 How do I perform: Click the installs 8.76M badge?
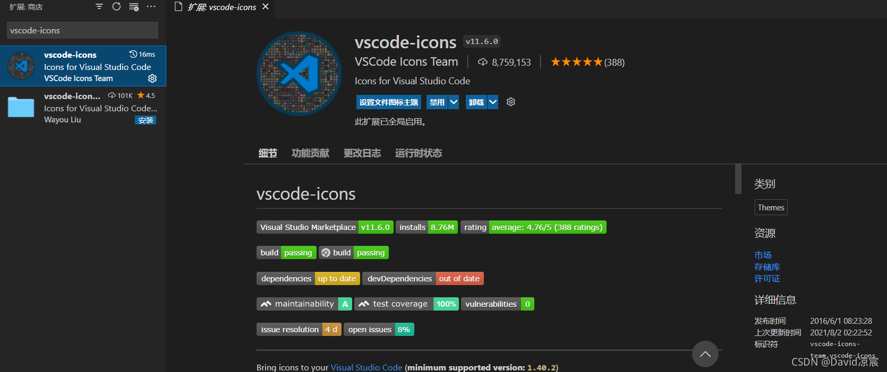pos(427,227)
